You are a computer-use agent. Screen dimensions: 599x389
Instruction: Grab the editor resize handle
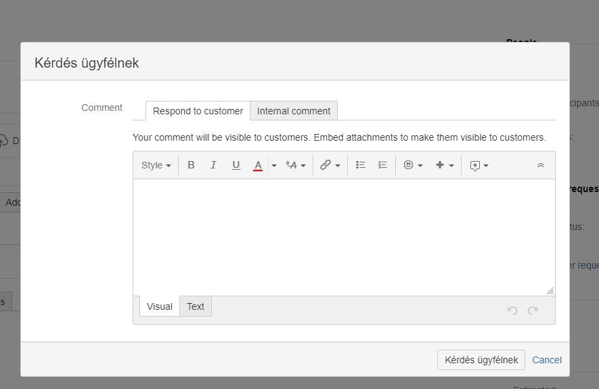tap(550, 291)
